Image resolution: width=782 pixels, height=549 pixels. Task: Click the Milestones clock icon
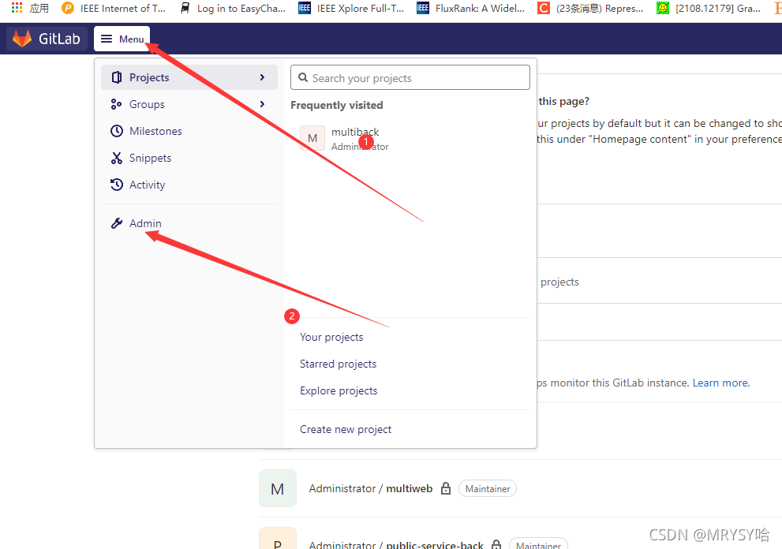click(x=117, y=131)
